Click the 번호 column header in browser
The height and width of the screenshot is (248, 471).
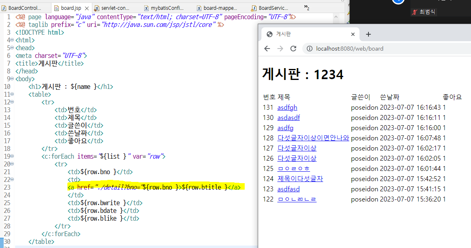[x=269, y=97]
